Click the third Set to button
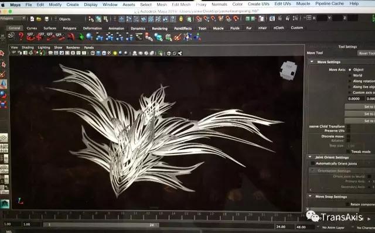This screenshot has width=375, height=233. coord(360,121)
